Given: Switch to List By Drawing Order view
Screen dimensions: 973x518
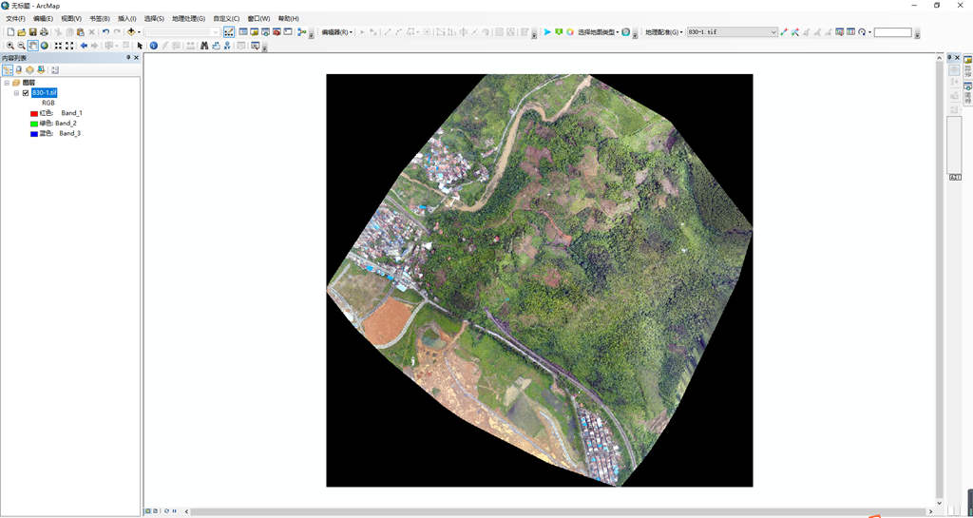Looking at the screenshot, I should point(8,69).
